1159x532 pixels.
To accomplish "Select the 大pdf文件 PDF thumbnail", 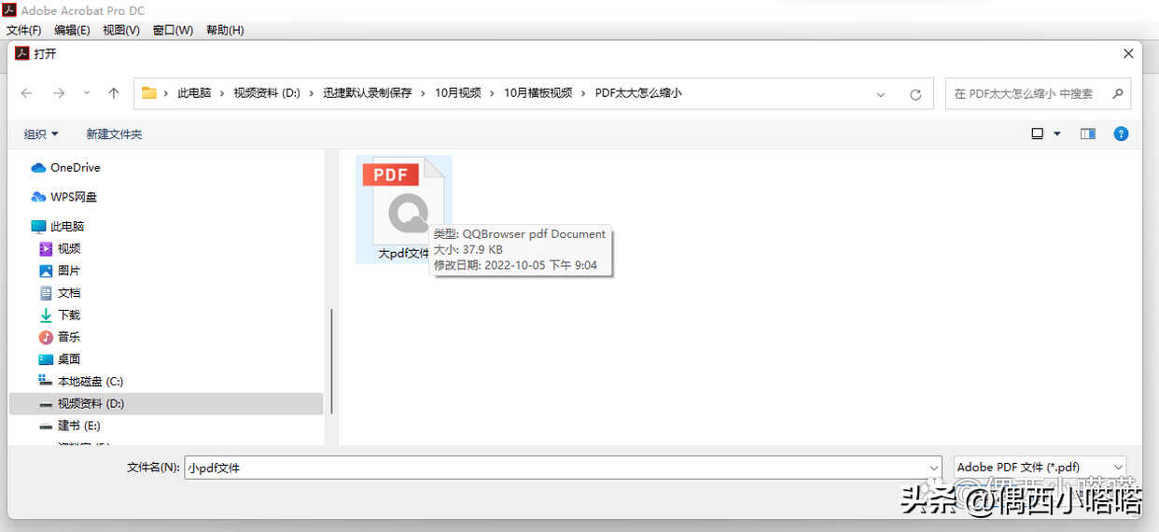I will point(403,209).
